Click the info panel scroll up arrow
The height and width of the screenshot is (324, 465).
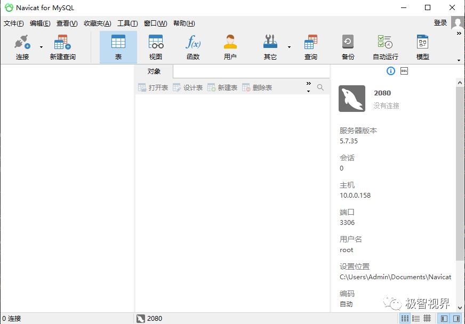click(460, 83)
